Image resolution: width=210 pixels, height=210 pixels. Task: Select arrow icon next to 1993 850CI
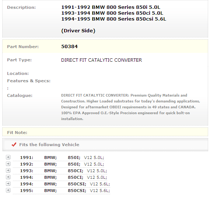[8, 170]
